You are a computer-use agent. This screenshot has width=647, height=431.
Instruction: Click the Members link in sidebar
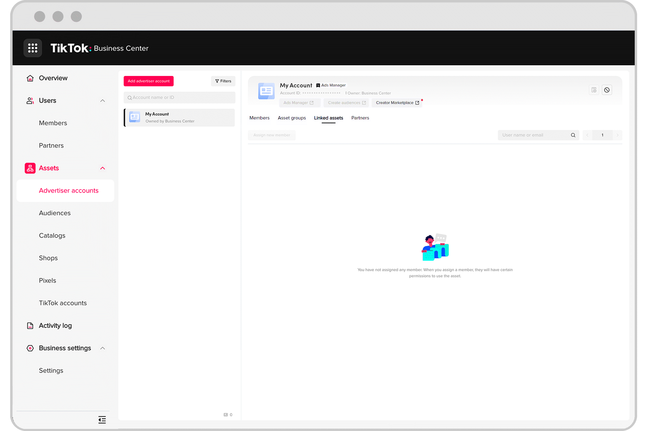(x=53, y=123)
